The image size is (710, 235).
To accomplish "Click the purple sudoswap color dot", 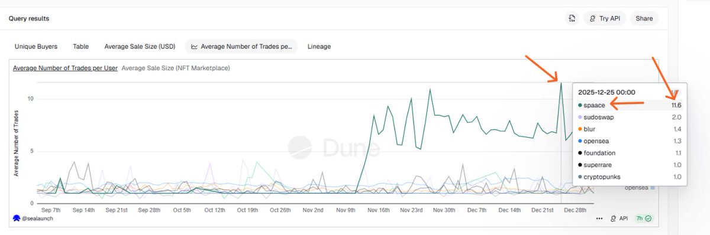I will tap(579, 117).
